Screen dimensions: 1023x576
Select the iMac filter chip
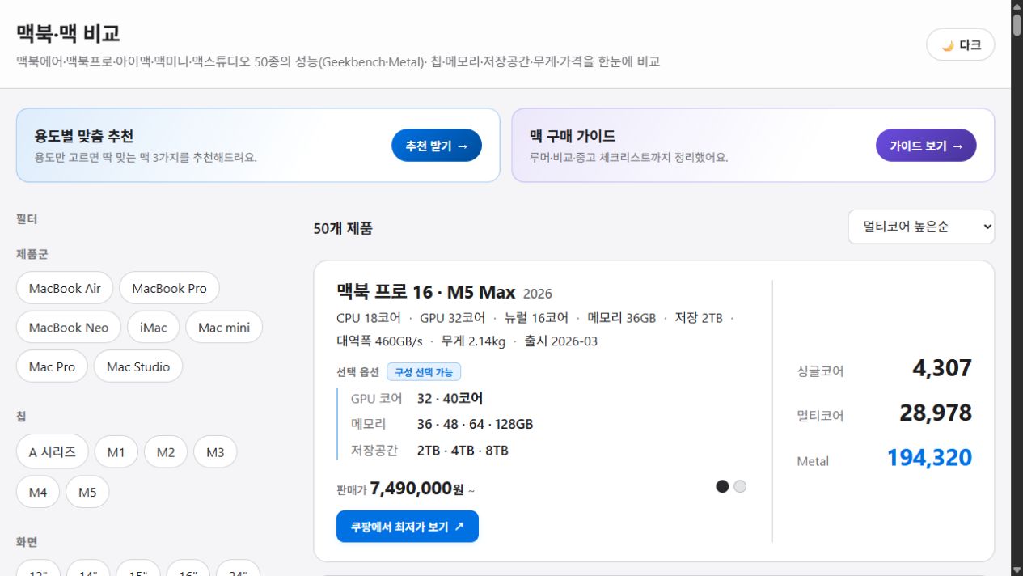154,328
